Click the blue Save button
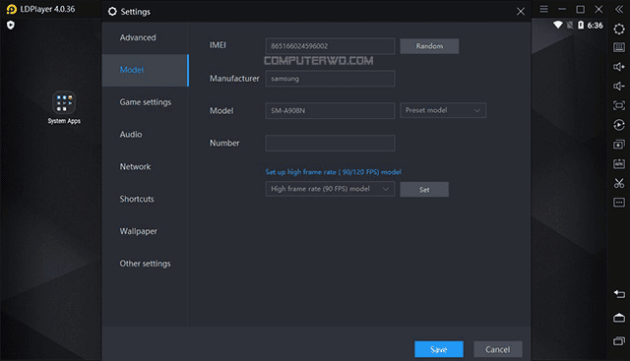This screenshot has height=361, width=630. (x=439, y=349)
